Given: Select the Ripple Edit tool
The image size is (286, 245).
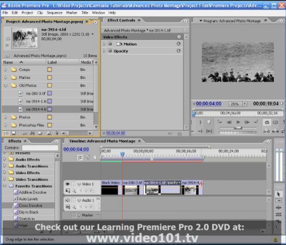Looking at the screenshot, I should coord(278,208).
